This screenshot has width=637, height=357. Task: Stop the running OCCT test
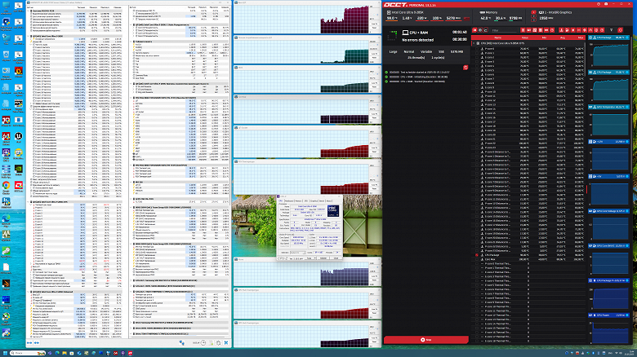click(425, 340)
